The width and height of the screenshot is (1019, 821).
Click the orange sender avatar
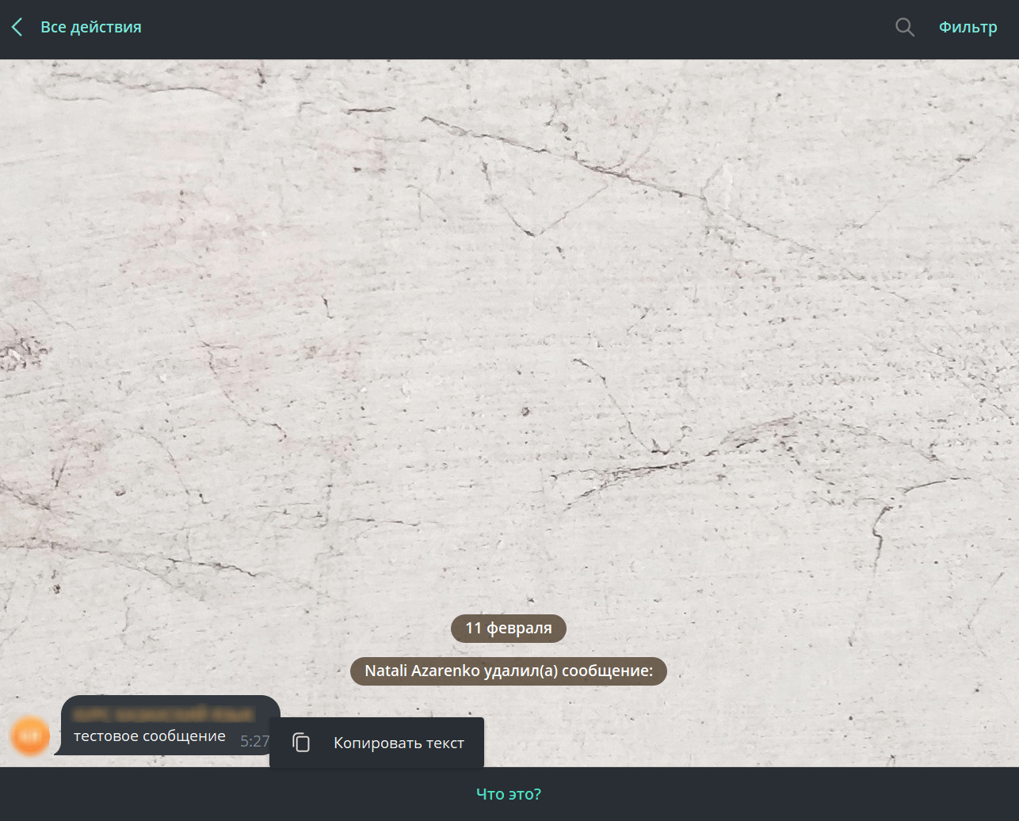[30, 735]
